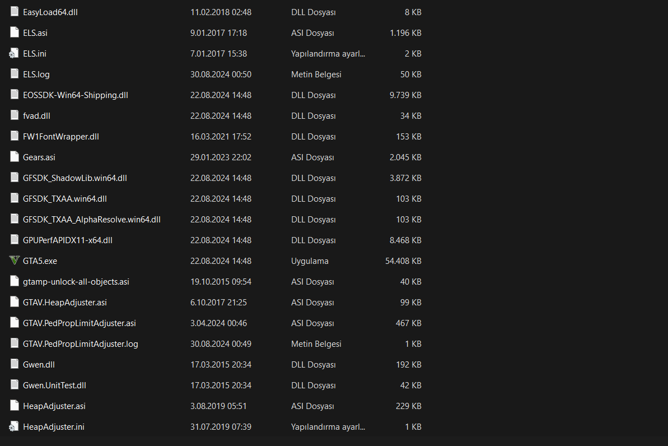Select the fvad.dll file name

coord(36,116)
